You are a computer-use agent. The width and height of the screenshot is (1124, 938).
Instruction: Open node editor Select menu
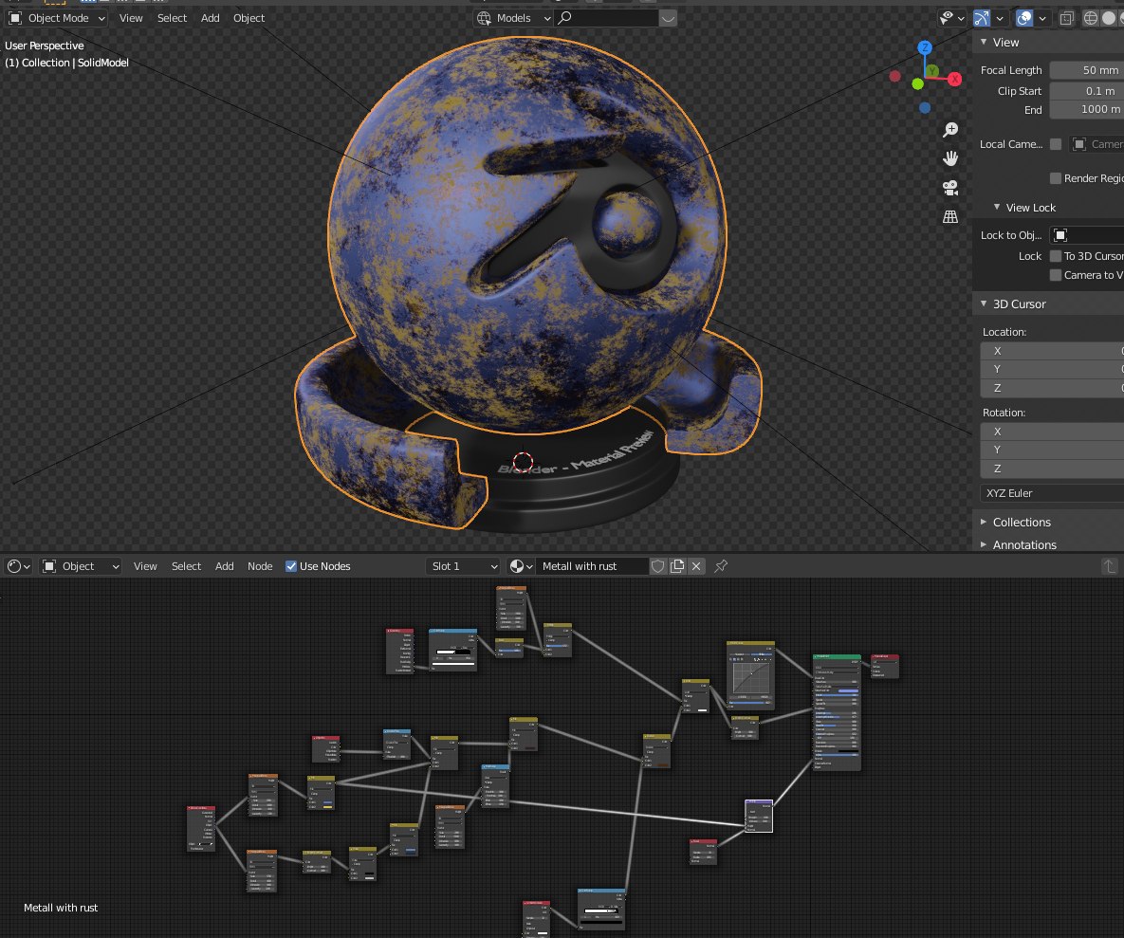(x=186, y=566)
